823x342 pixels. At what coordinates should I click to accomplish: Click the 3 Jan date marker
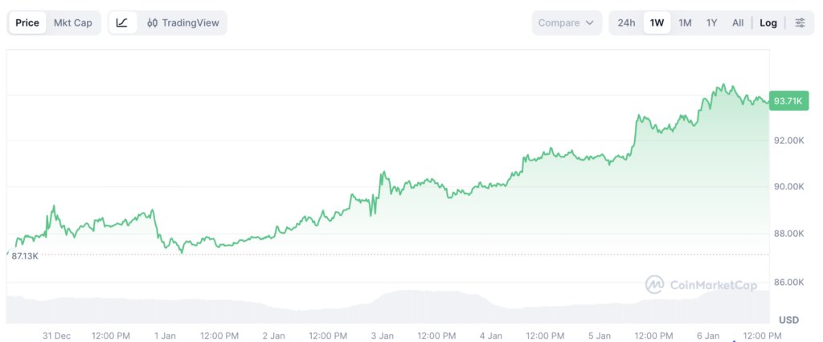(382, 335)
